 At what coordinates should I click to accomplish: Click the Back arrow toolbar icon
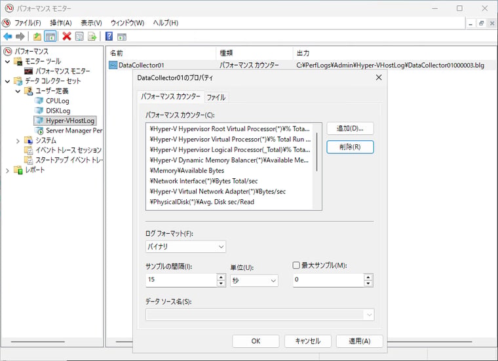click(x=8, y=37)
